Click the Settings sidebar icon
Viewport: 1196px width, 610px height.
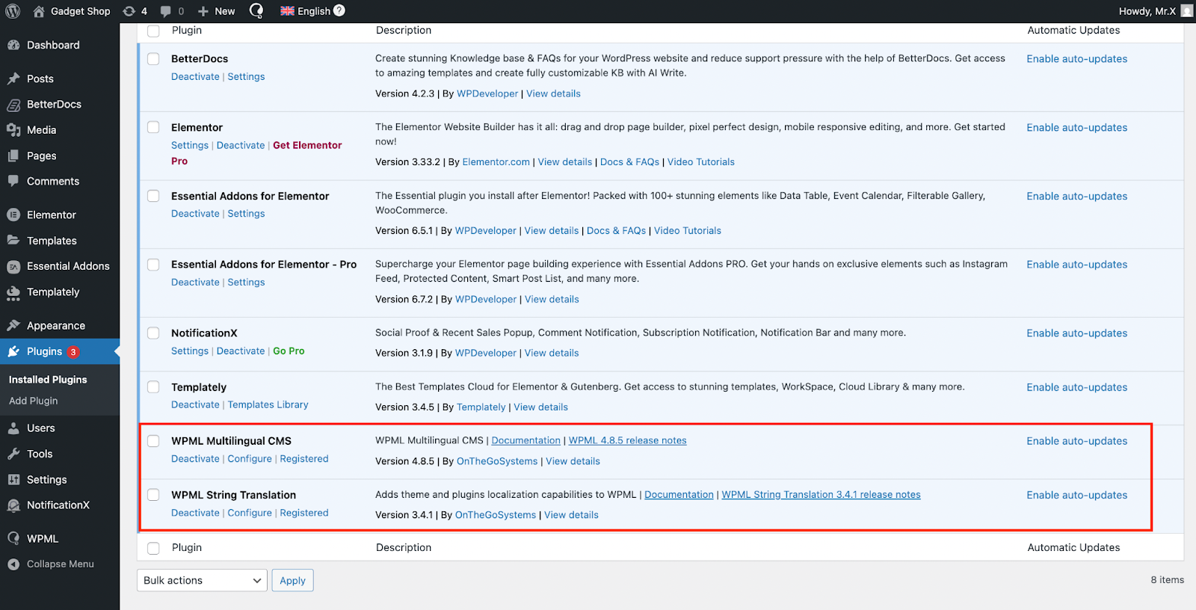point(13,480)
